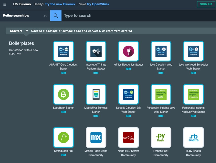Select the LoopBack Starter green icon
This screenshot has height=163, width=216.
[x=64, y=94]
